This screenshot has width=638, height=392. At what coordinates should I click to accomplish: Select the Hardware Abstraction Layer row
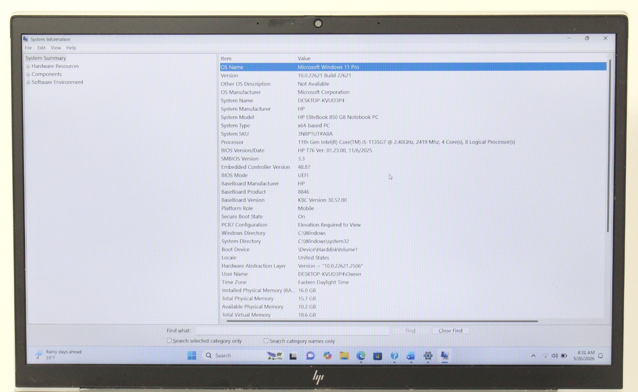point(413,266)
